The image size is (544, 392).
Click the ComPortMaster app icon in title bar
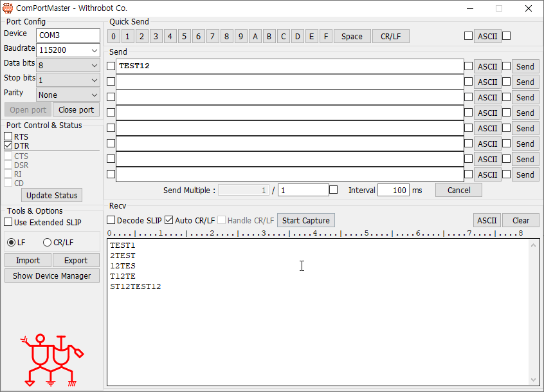(x=8, y=8)
